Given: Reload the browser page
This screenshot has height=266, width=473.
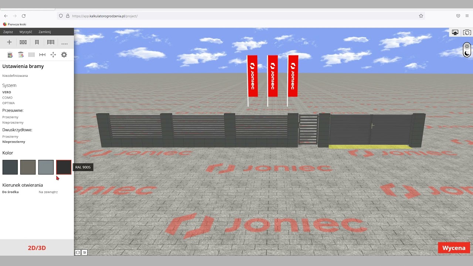Looking at the screenshot, I should (24, 16).
